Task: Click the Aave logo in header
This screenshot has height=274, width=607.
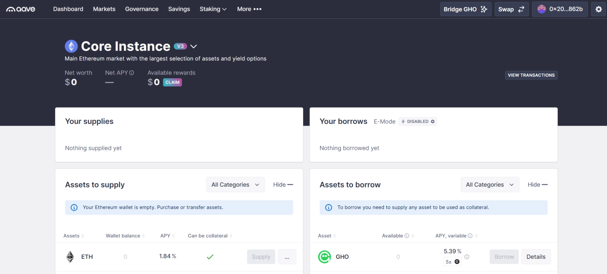Action: (20, 9)
